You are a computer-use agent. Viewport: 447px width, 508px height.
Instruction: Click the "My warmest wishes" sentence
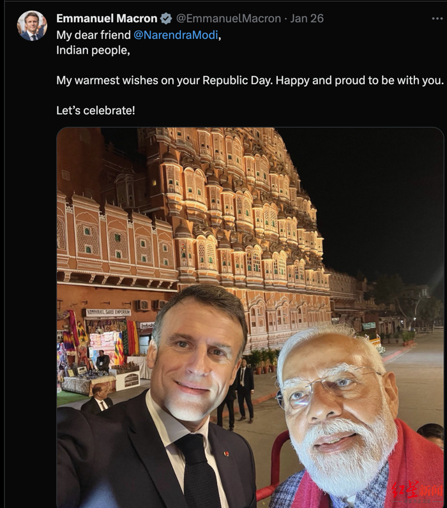pos(249,80)
